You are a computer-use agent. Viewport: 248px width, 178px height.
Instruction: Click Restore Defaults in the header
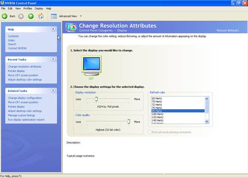coord(228,30)
